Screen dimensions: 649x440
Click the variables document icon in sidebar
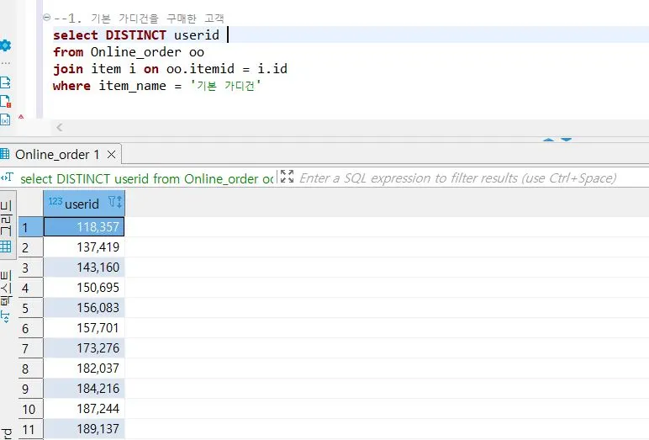coord(5,119)
